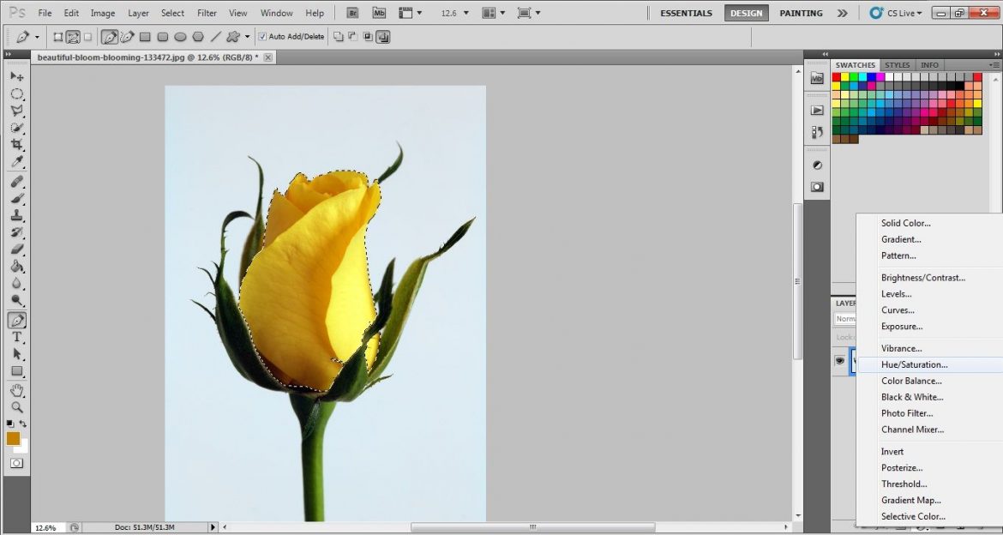Select the Polygonal Lasso tool
The image size is (1003, 535).
click(16, 110)
